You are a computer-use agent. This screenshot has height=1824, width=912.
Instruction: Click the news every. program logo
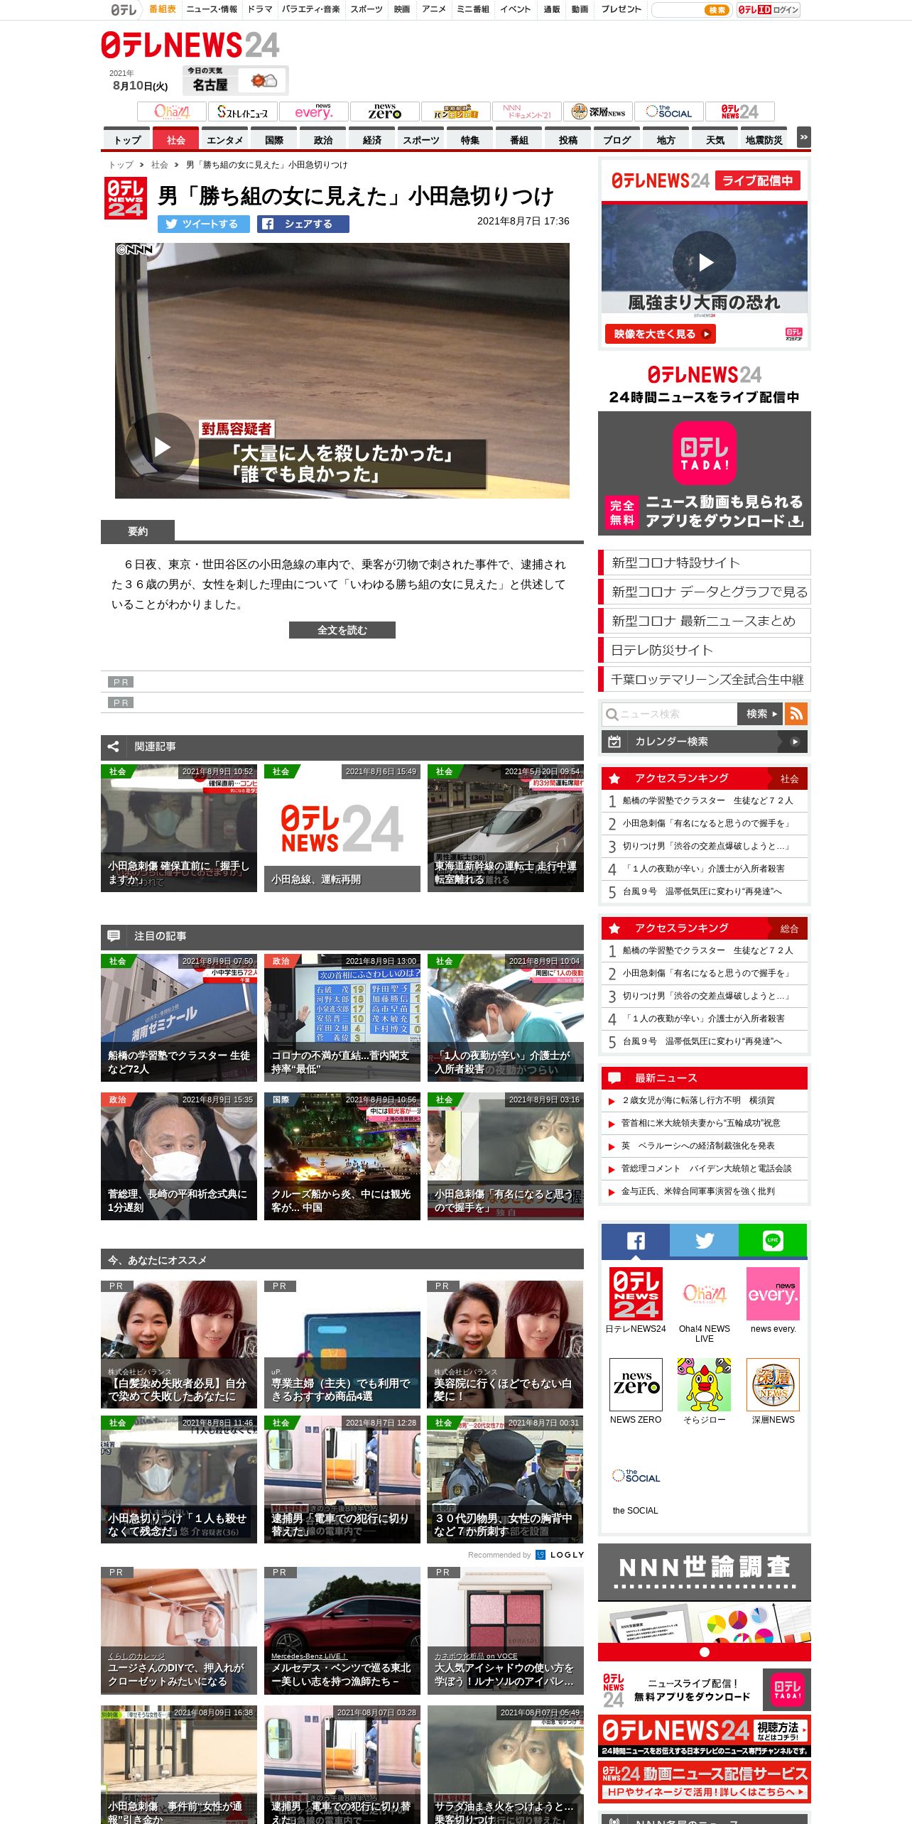pos(314,112)
